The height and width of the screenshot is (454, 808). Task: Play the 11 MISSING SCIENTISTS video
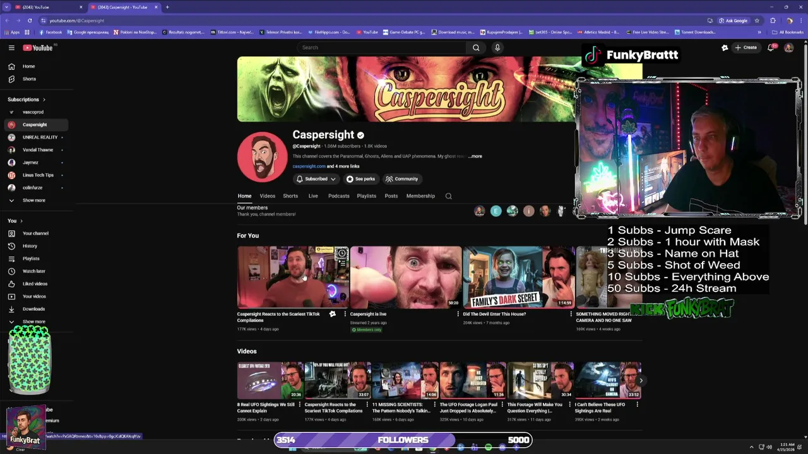pyautogui.click(x=405, y=380)
